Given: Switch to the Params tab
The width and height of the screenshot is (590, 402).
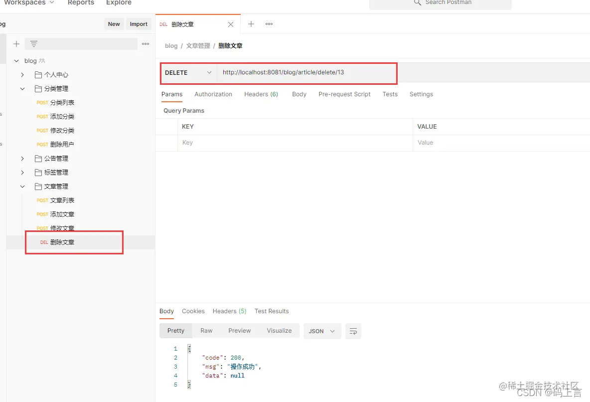Looking at the screenshot, I should (x=172, y=94).
